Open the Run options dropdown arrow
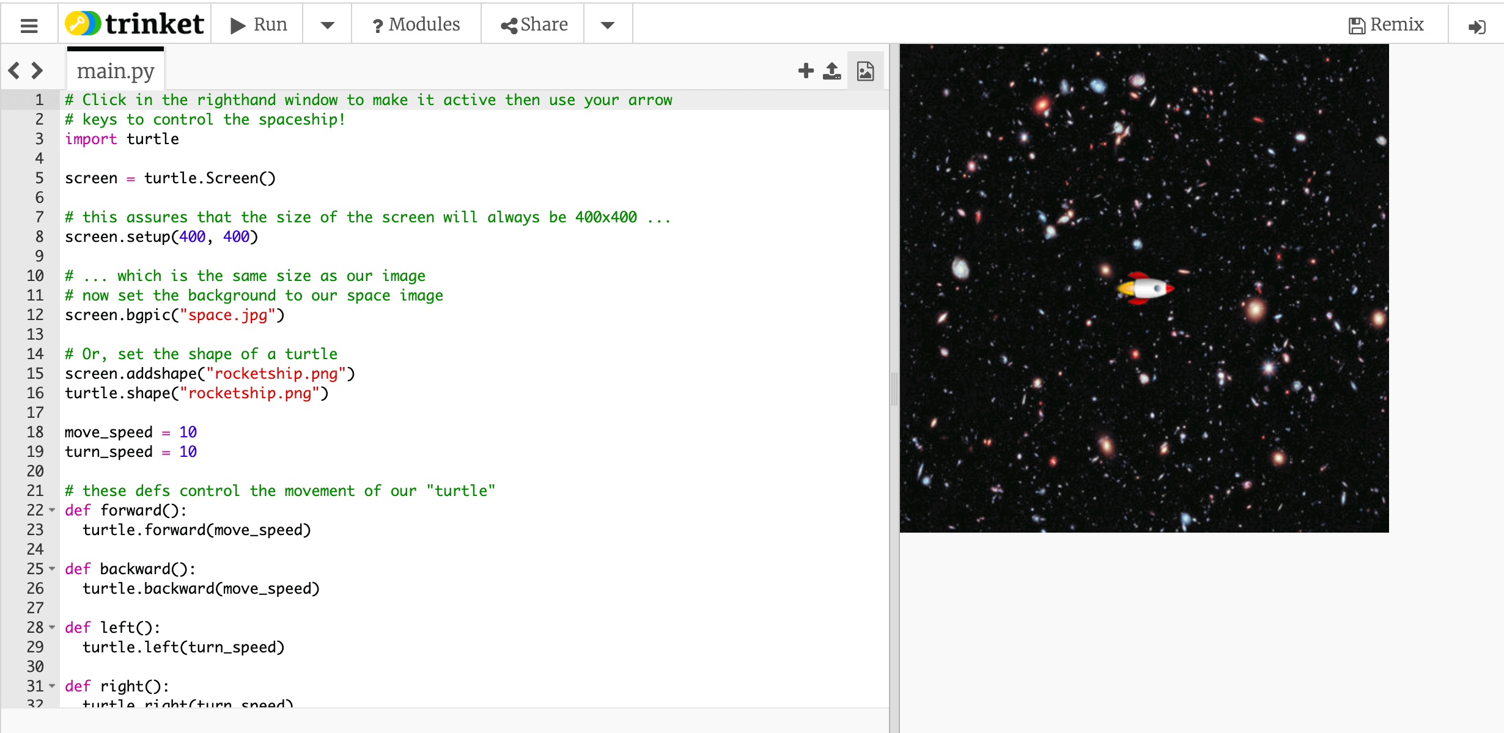 (x=327, y=25)
